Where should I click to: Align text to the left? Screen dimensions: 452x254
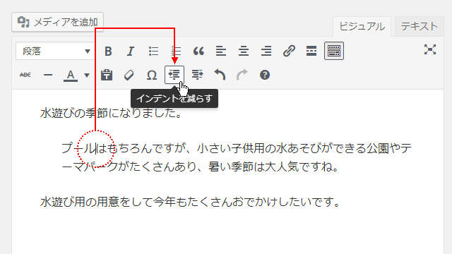pos(221,52)
